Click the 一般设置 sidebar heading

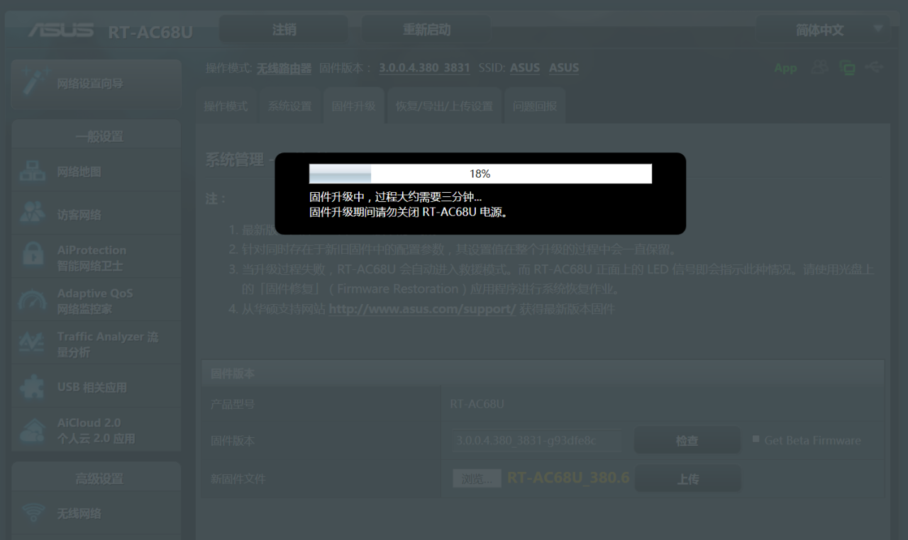tap(99, 136)
